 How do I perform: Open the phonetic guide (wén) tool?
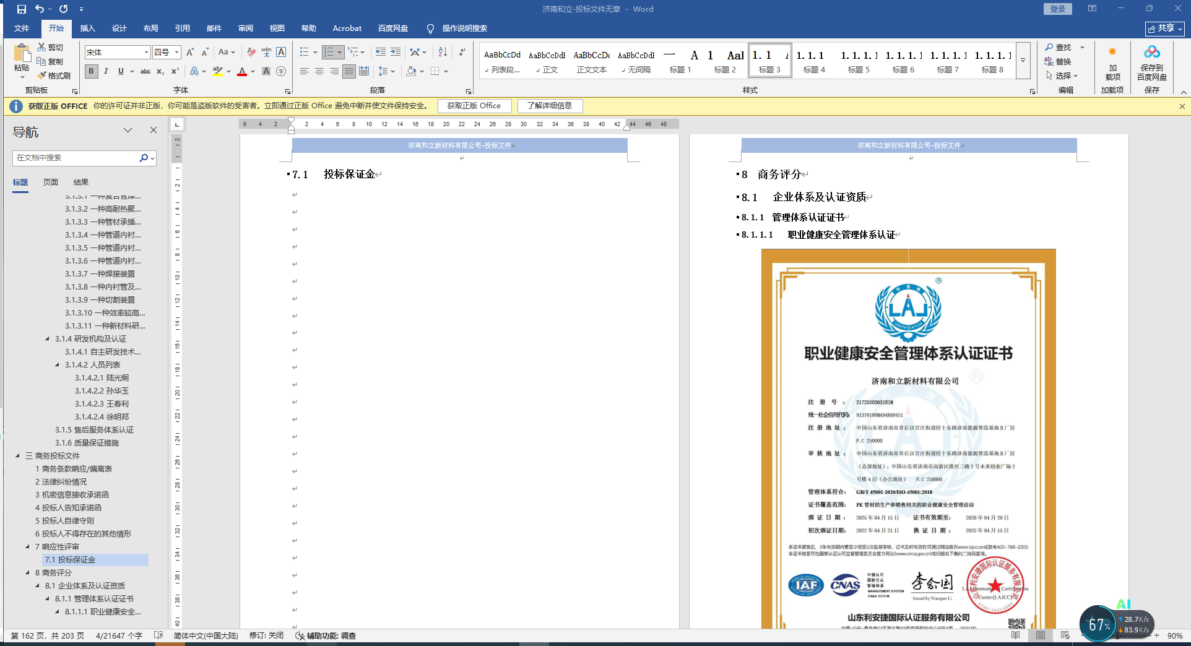click(266, 53)
